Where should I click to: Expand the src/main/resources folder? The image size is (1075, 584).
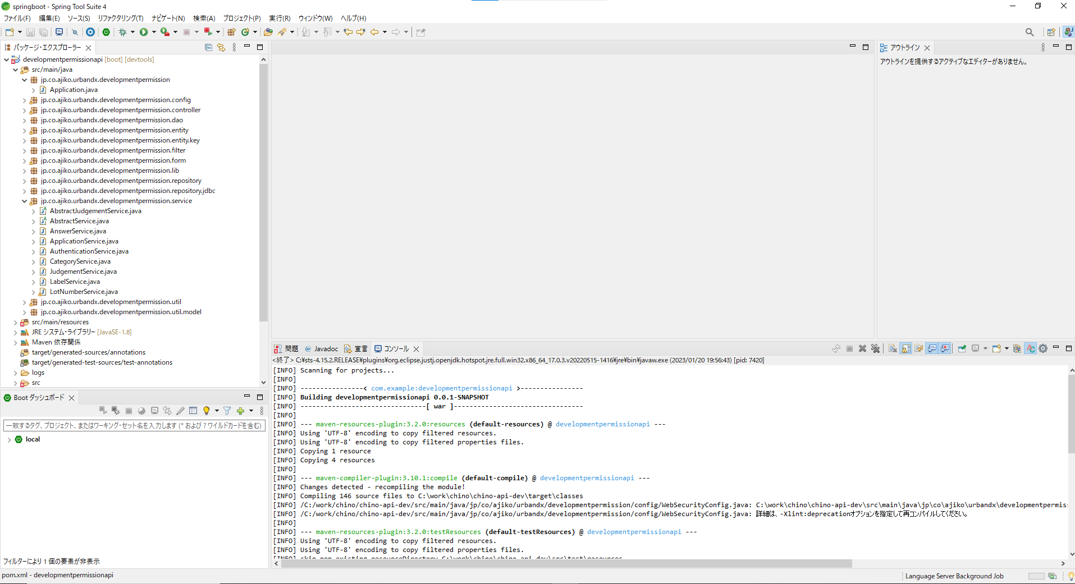click(x=15, y=322)
